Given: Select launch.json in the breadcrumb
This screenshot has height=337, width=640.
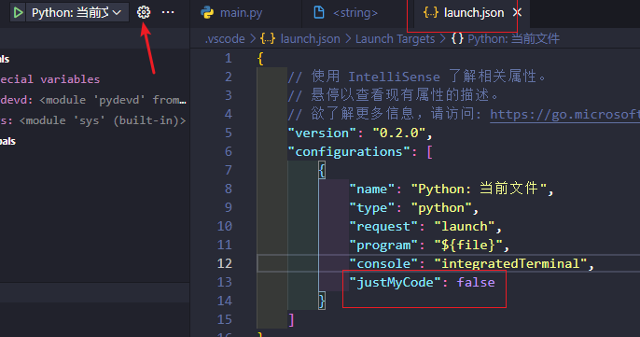Looking at the screenshot, I should tap(310, 39).
